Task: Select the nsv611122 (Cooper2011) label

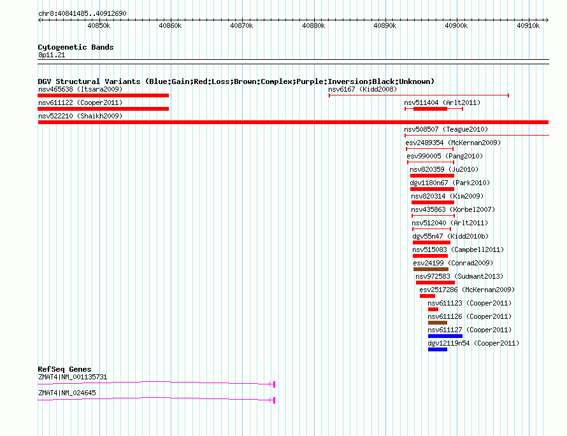Action: coord(80,102)
